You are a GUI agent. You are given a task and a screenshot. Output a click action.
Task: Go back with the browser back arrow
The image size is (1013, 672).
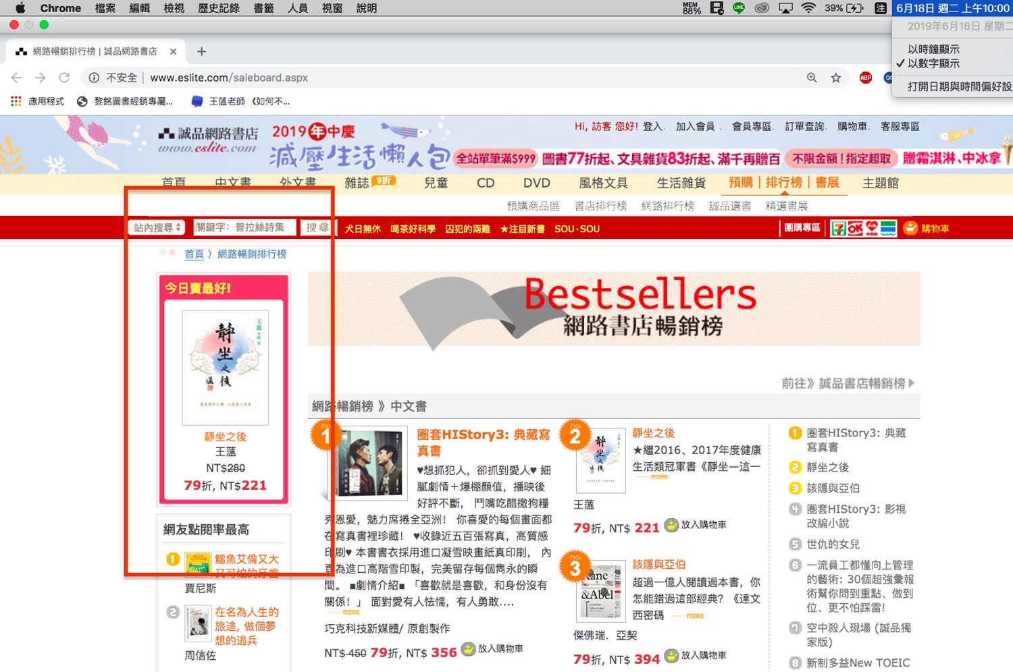click(x=17, y=78)
